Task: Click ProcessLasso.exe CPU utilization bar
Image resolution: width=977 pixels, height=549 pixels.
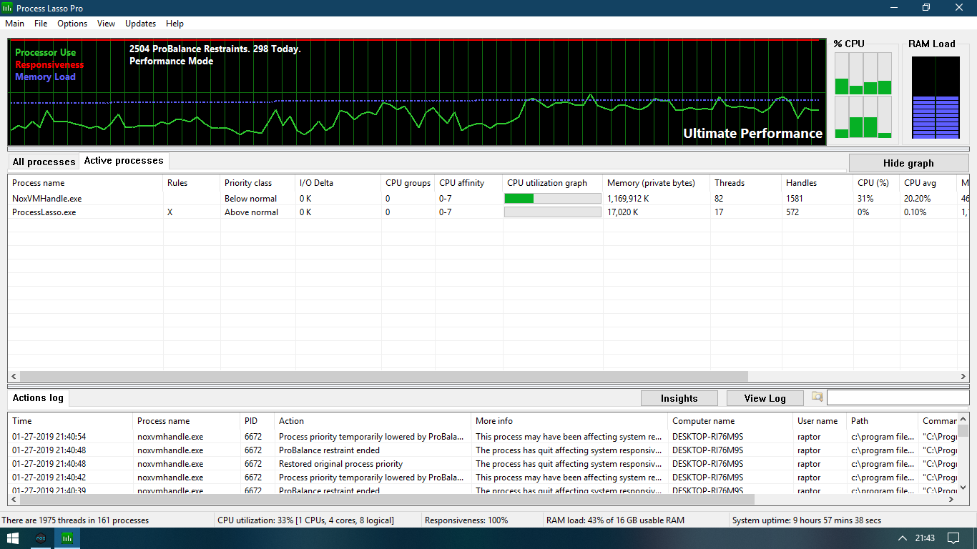Action: point(553,212)
